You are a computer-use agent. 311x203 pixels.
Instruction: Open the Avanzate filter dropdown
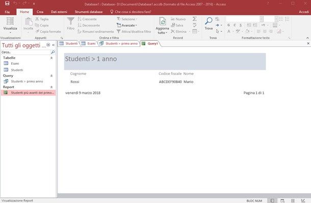pos(127,25)
